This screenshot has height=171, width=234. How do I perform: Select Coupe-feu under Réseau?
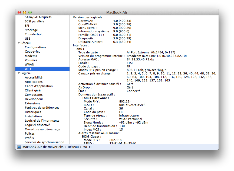click(x=32, y=52)
